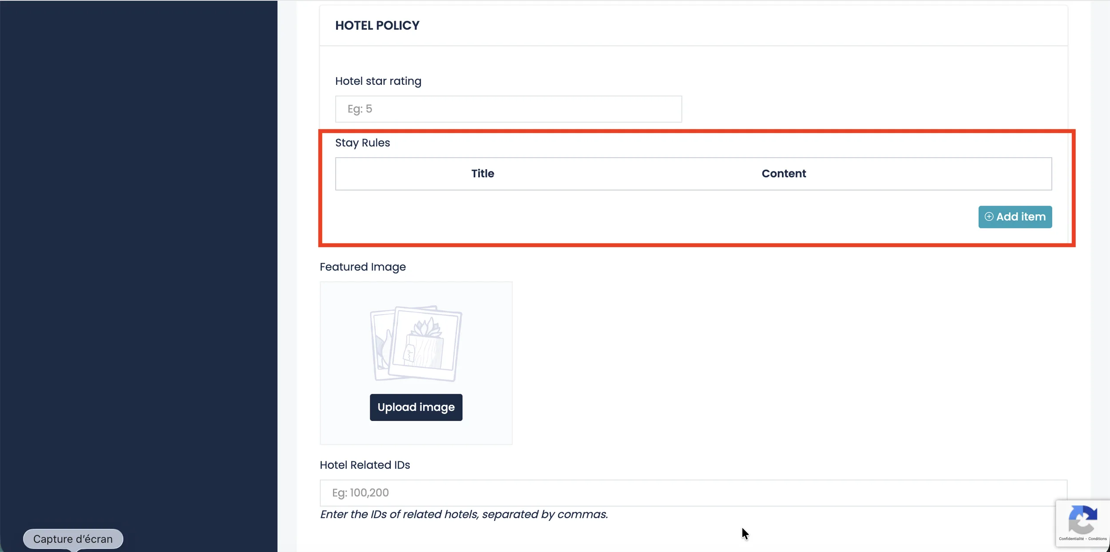Click the Featured Image label

362,267
